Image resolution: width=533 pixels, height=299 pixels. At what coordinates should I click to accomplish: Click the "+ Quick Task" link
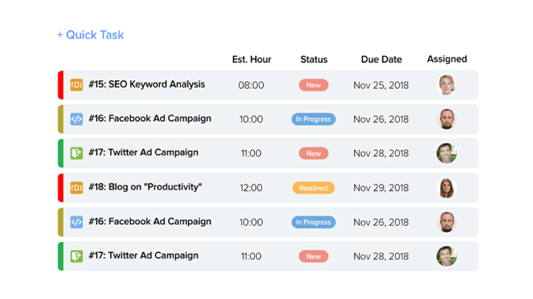pos(90,35)
